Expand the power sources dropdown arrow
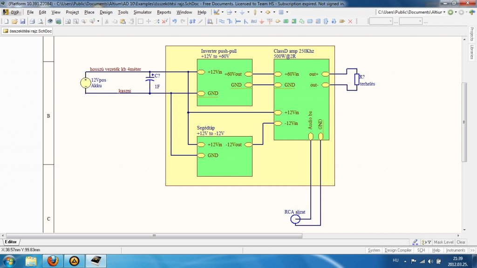The width and height of the screenshot is (477, 268). tap(248, 12)
